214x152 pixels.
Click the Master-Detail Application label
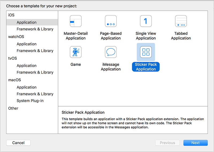(76, 36)
